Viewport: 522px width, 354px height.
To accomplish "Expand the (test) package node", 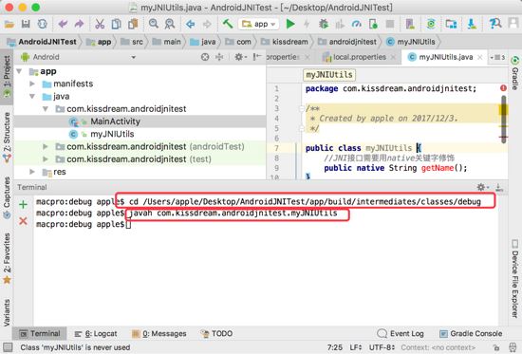I will tap(46, 159).
